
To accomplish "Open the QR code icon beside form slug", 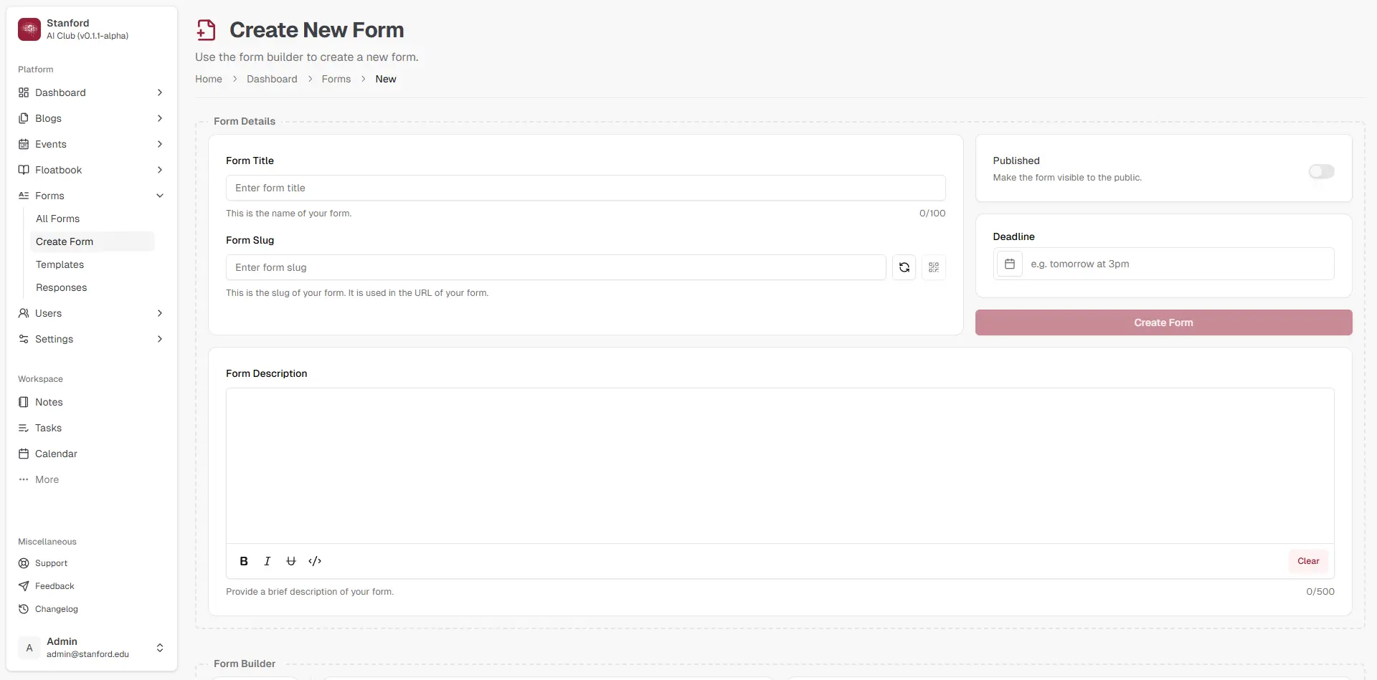I will tap(934, 267).
